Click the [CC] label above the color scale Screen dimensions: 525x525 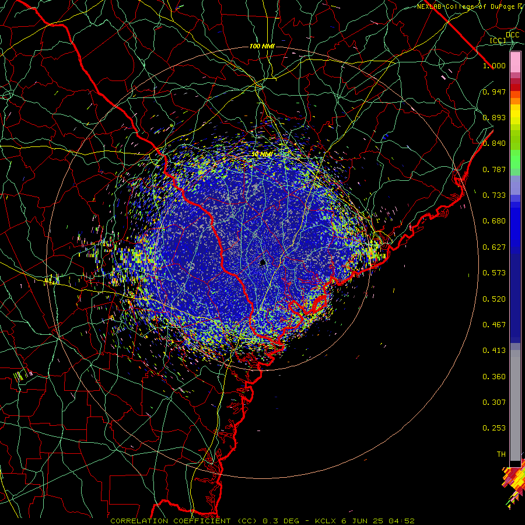pos(498,40)
